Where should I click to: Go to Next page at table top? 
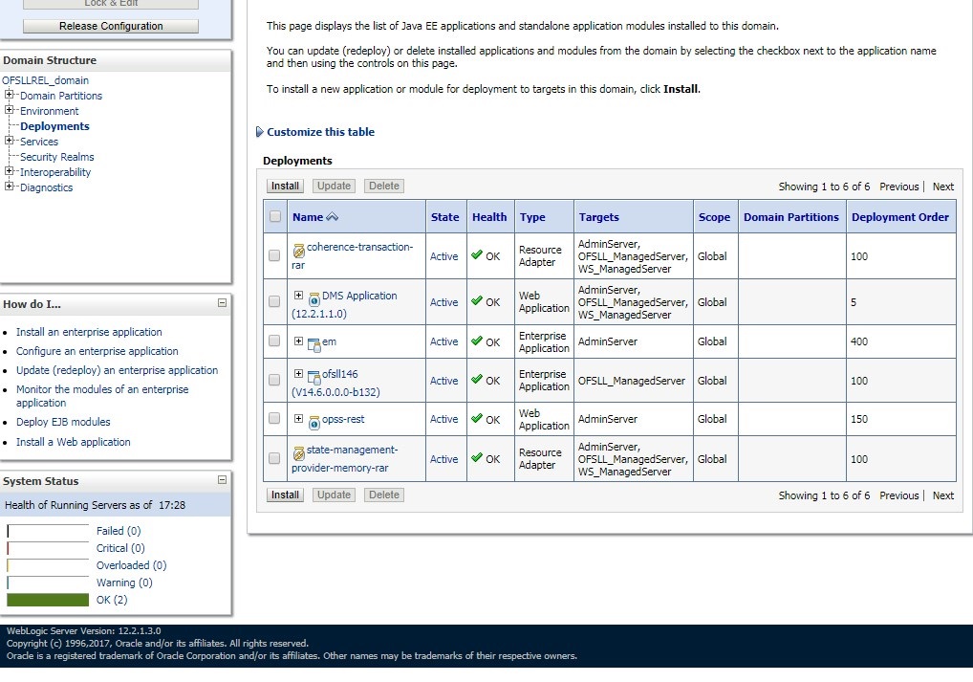[942, 187]
